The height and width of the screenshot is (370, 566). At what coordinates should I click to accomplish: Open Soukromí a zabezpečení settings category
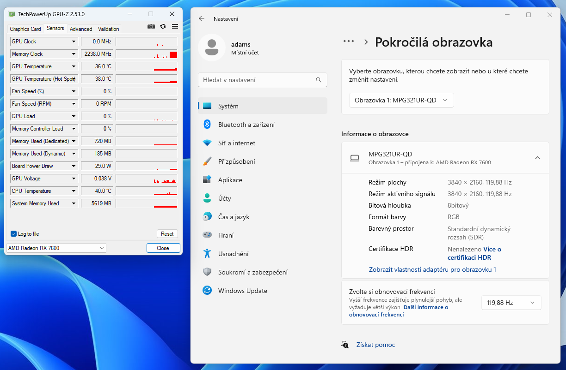coord(263,272)
